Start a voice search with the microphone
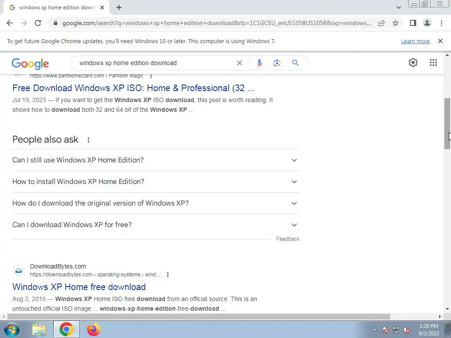The height and width of the screenshot is (338, 451). 259,63
